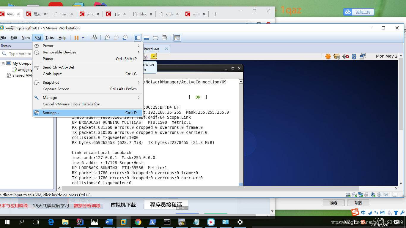Click the orange Pause VM toolbar icon
The width and height of the screenshot is (406, 228).
76,38
